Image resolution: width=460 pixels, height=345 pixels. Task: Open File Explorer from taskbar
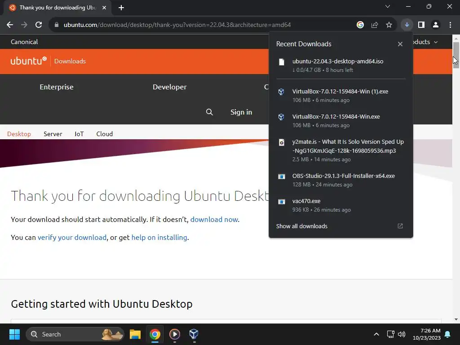point(135,334)
